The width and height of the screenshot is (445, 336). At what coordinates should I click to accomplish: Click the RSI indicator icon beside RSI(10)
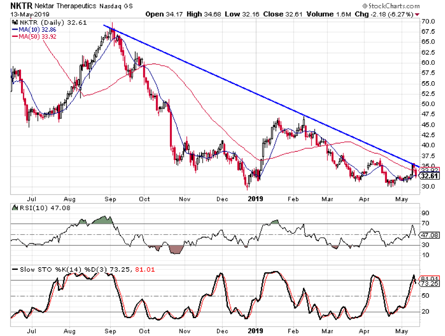(15, 208)
